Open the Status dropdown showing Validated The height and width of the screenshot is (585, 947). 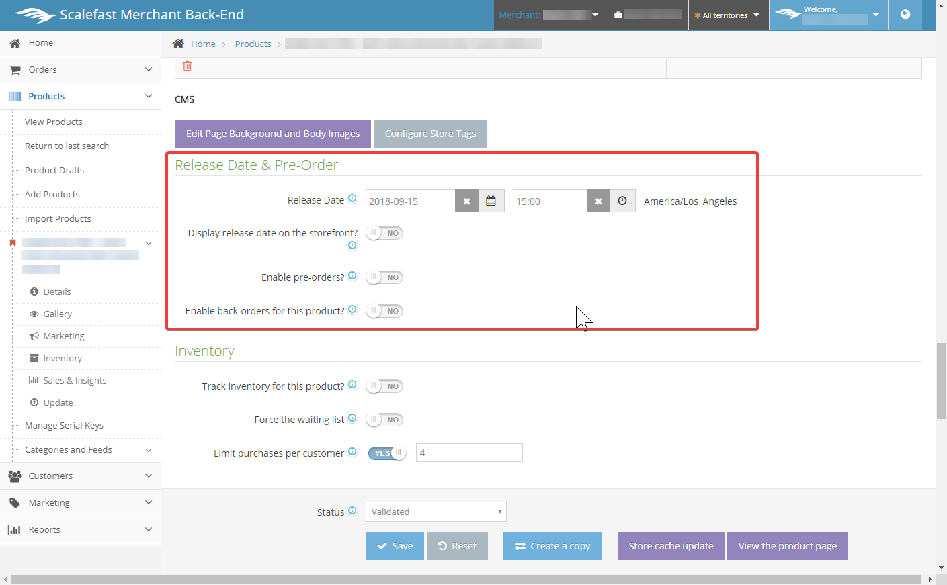coord(436,512)
